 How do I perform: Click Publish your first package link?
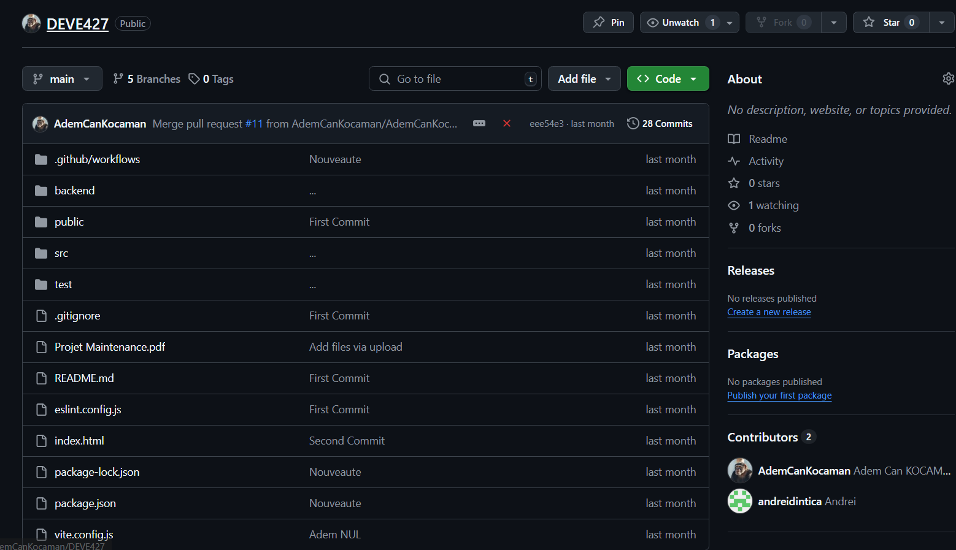pos(779,395)
